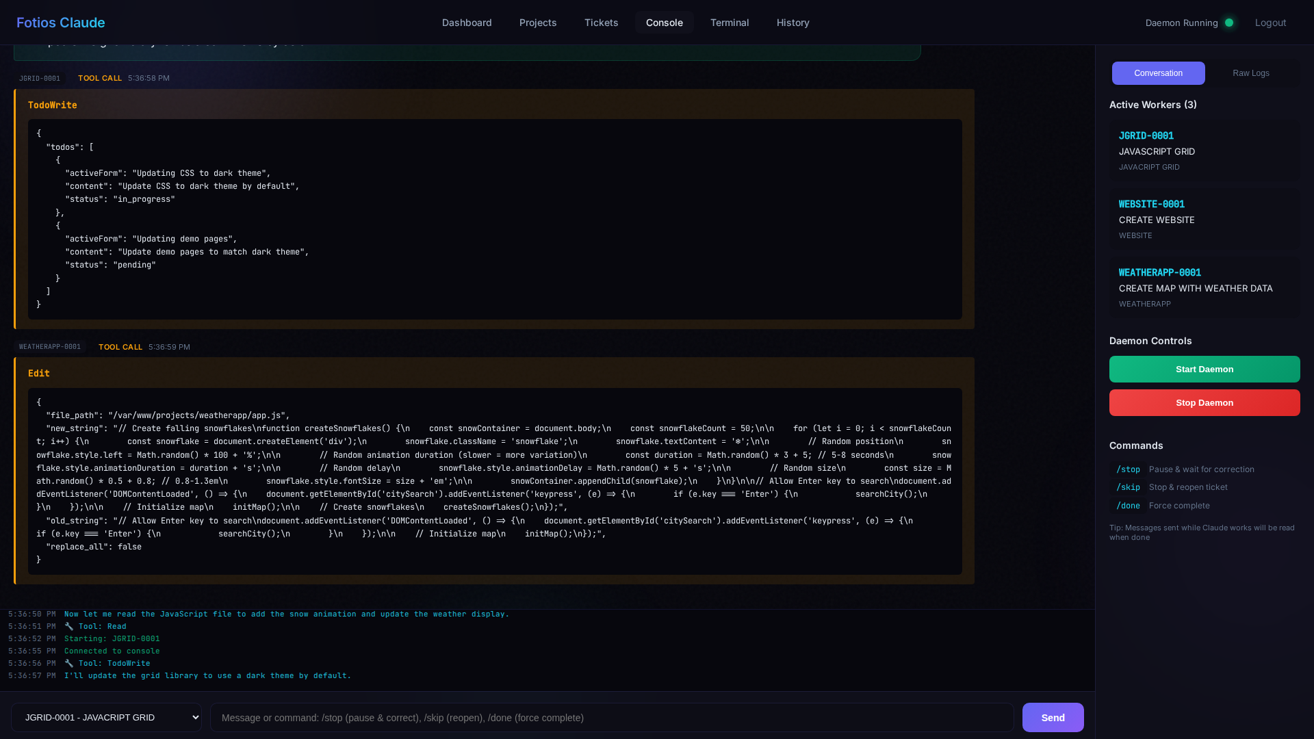
Task: Click the green Daemon Running status dot
Action: [1229, 23]
